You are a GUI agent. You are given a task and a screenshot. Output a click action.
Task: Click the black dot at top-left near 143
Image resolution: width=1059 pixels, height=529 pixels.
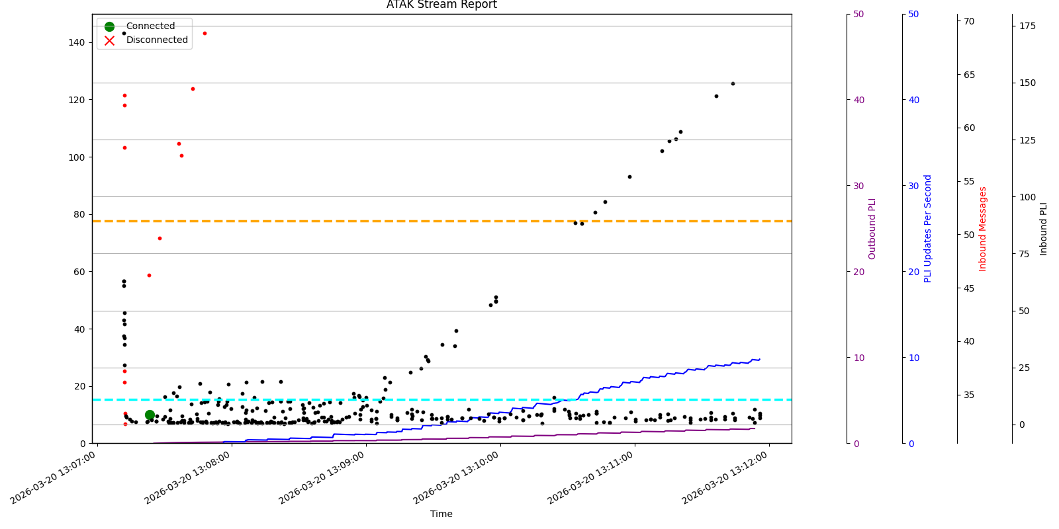click(124, 33)
